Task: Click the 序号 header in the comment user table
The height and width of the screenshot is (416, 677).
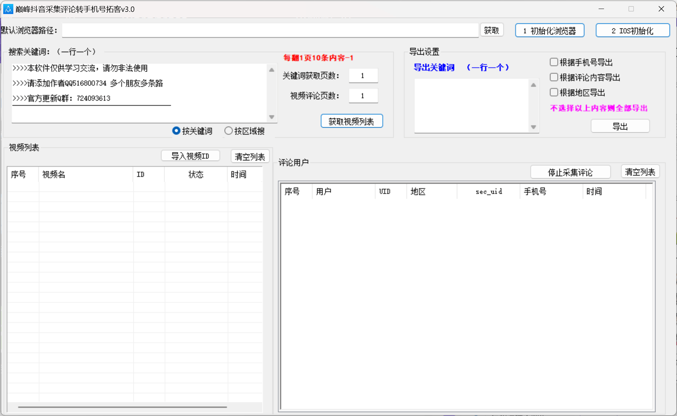Action: tap(297, 192)
